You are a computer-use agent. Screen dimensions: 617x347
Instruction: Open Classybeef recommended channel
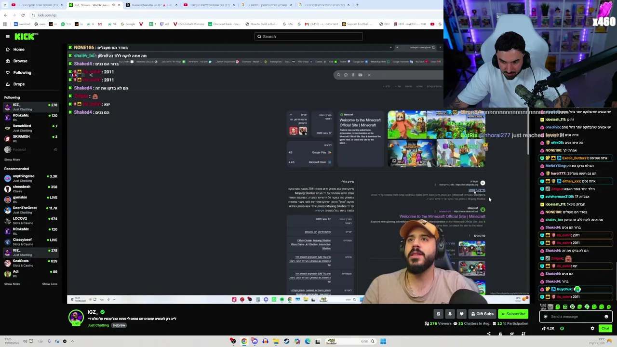(x=31, y=242)
